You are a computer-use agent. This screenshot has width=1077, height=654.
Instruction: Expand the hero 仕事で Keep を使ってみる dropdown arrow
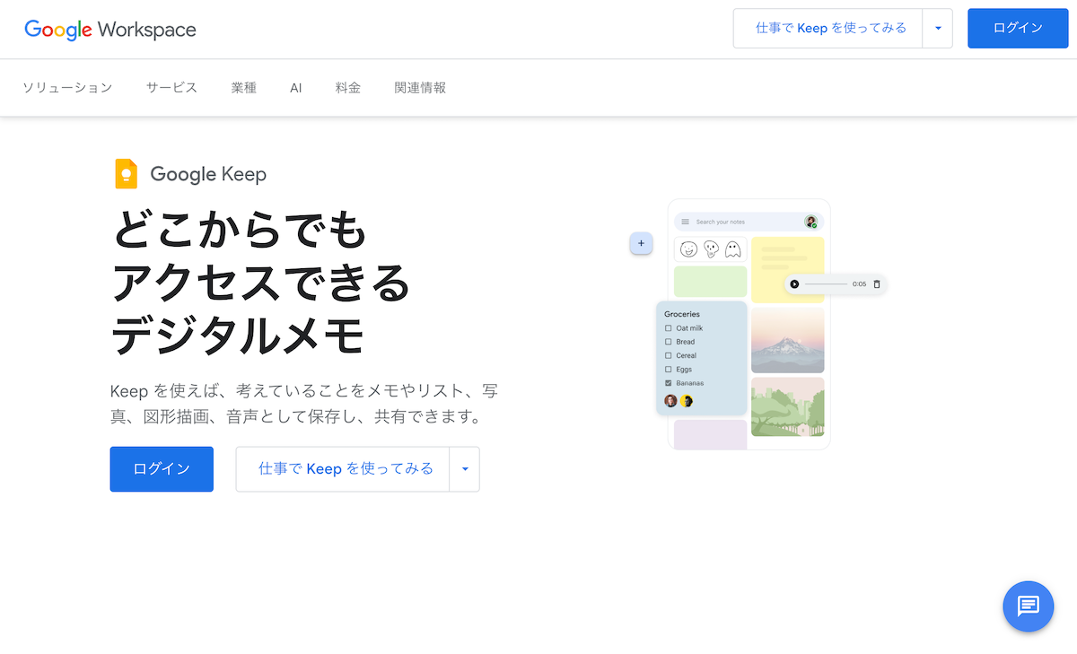click(465, 469)
